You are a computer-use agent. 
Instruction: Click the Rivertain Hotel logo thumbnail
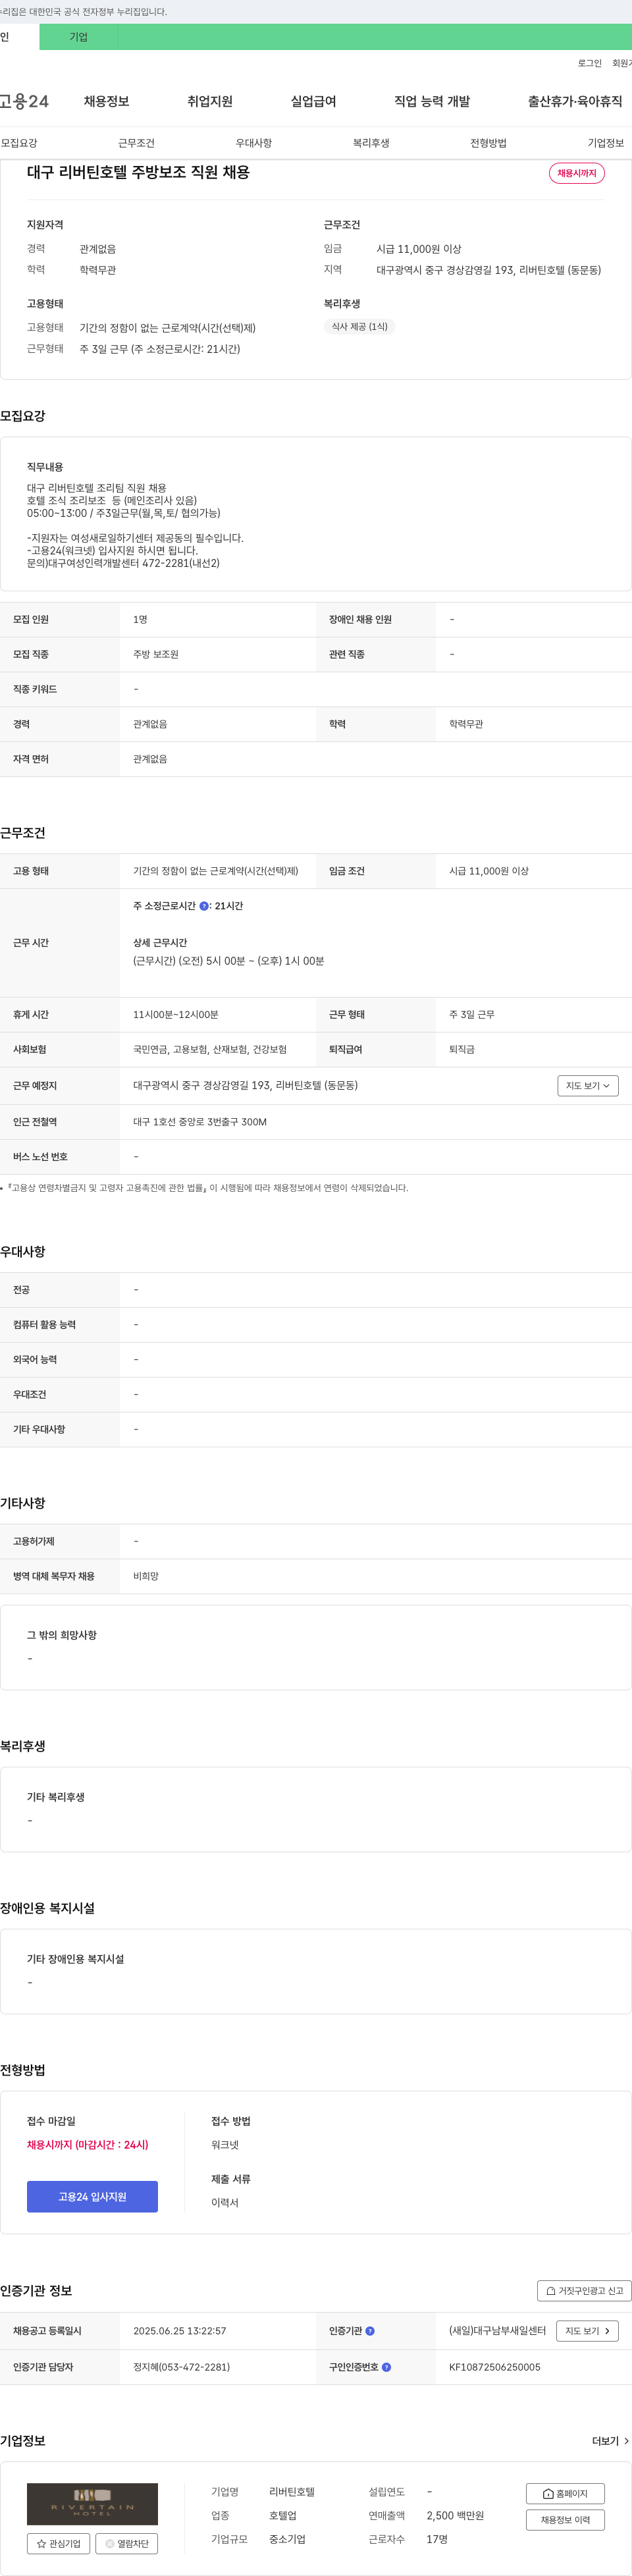pos(92,2504)
